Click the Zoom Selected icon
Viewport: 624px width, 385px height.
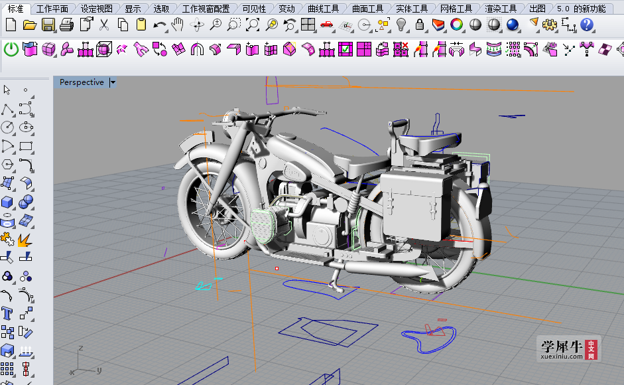pos(271,25)
